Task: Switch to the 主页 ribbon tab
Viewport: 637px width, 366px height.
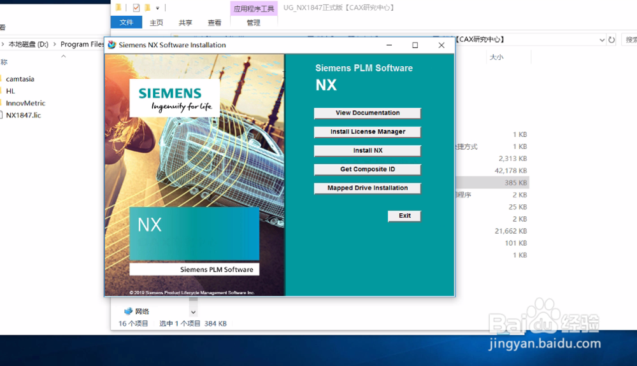Action: pyautogui.click(x=157, y=23)
